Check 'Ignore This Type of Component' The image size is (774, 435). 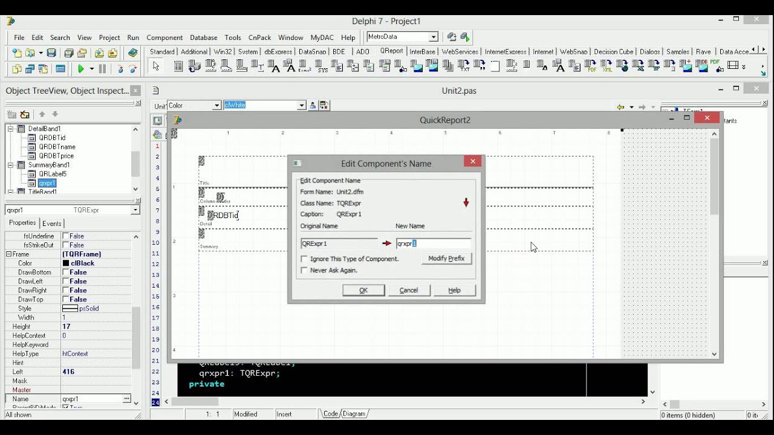pyautogui.click(x=304, y=259)
